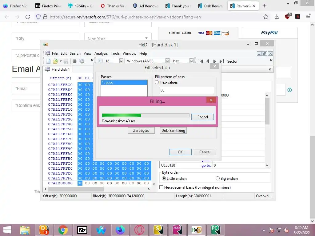Click the bytes-per-row width icon beside 16
This screenshot has width=315, height=236.
tap(101, 61)
